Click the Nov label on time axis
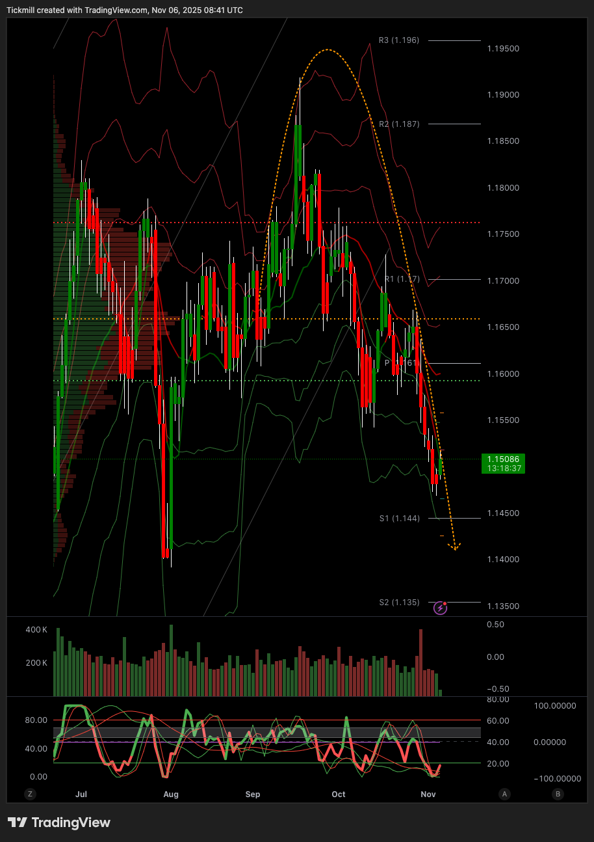The width and height of the screenshot is (594, 842). pos(428,794)
